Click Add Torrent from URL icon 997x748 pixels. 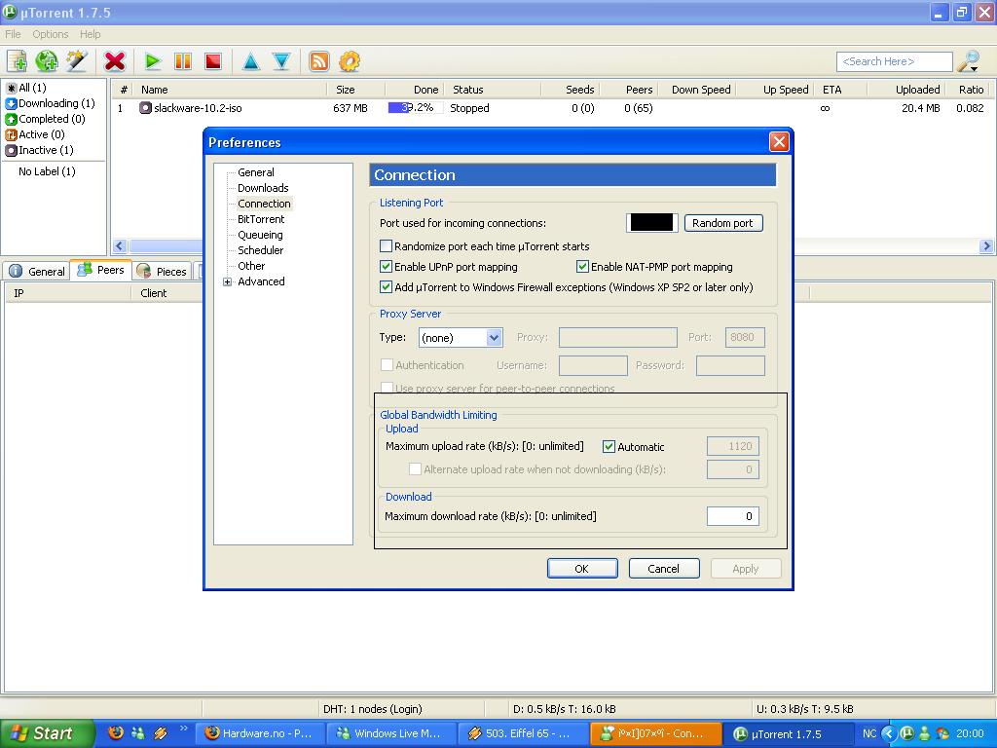pyautogui.click(x=47, y=61)
